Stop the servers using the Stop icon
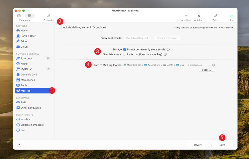The image size is (249, 159). point(232,17)
